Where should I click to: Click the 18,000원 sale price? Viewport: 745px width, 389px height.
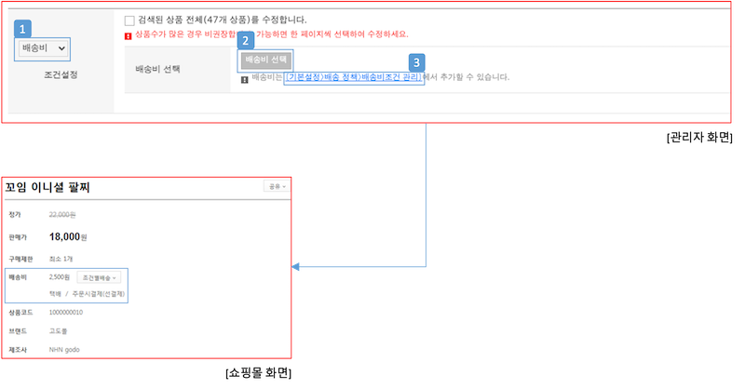tap(67, 237)
